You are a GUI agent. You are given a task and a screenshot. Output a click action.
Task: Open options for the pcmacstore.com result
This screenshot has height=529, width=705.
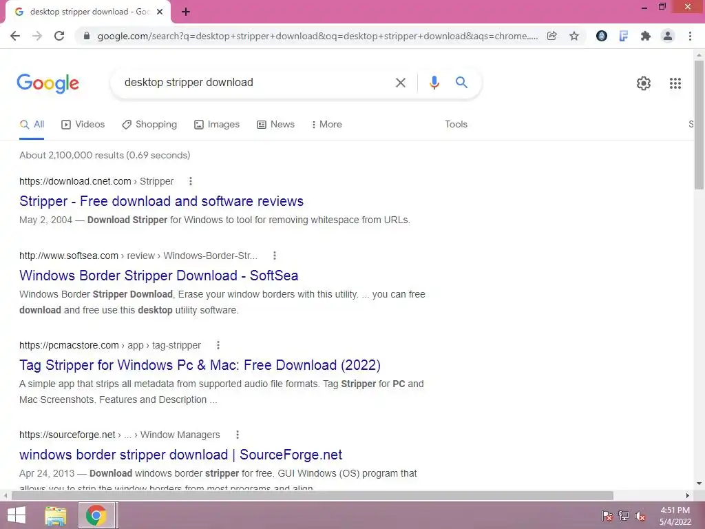(x=218, y=345)
